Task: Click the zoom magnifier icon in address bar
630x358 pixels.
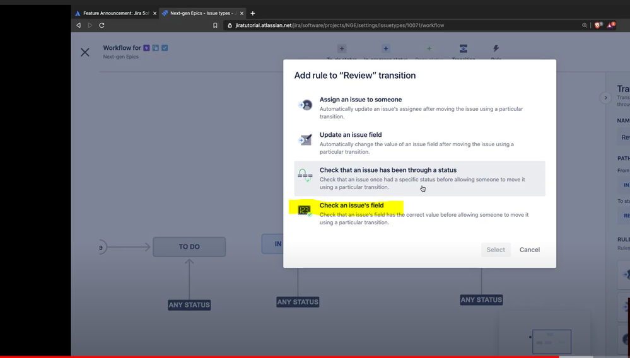Action: pos(584,25)
